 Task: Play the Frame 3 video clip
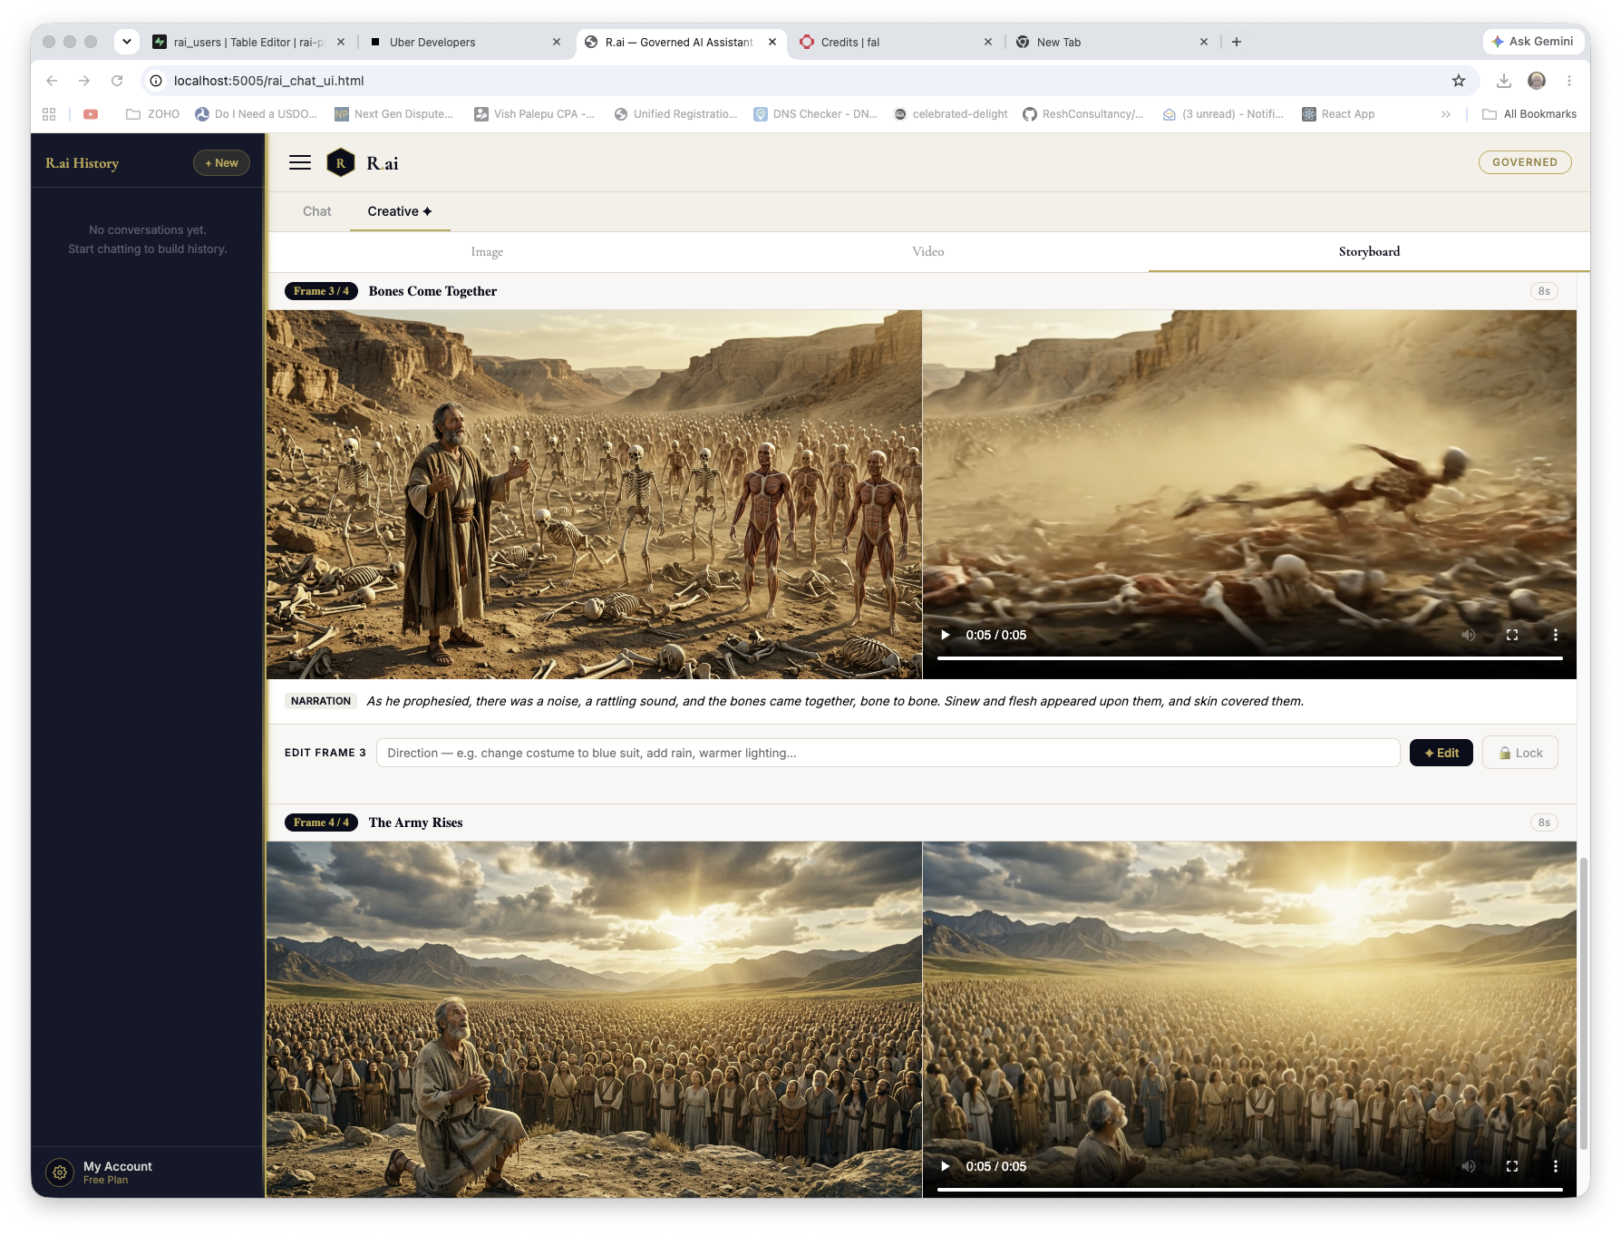946,635
